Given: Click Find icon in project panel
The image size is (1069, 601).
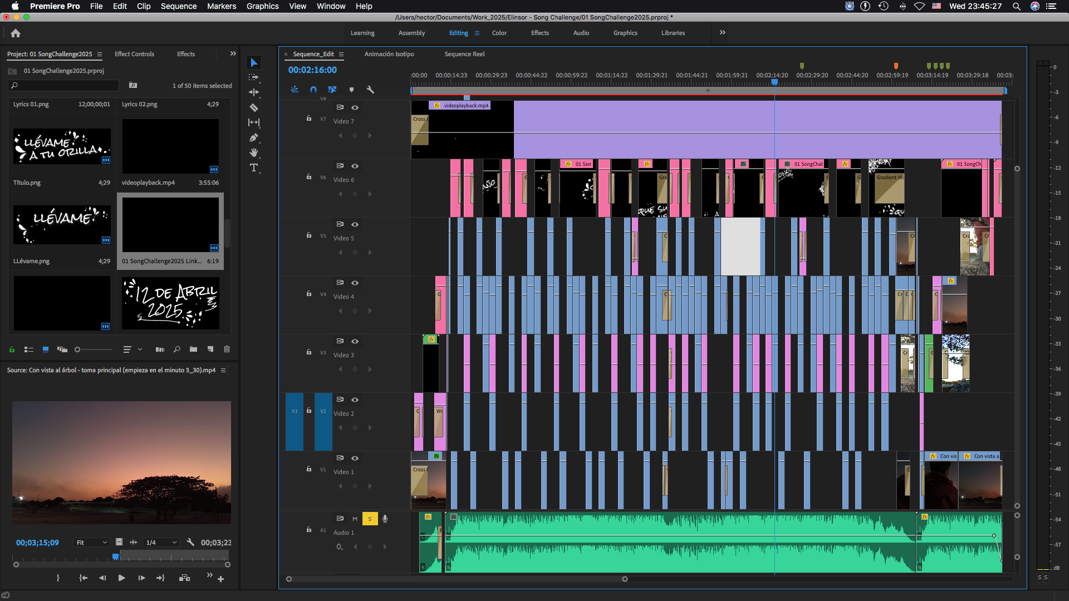Looking at the screenshot, I should [x=176, y=349].
